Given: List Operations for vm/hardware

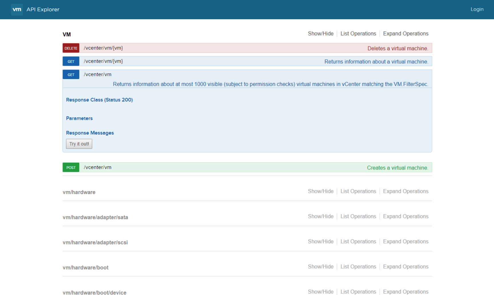Looking at the screenshot, I should [x=358, y=191].
